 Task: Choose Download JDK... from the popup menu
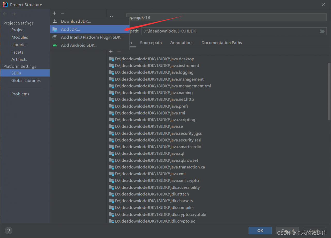click(89, 21)
